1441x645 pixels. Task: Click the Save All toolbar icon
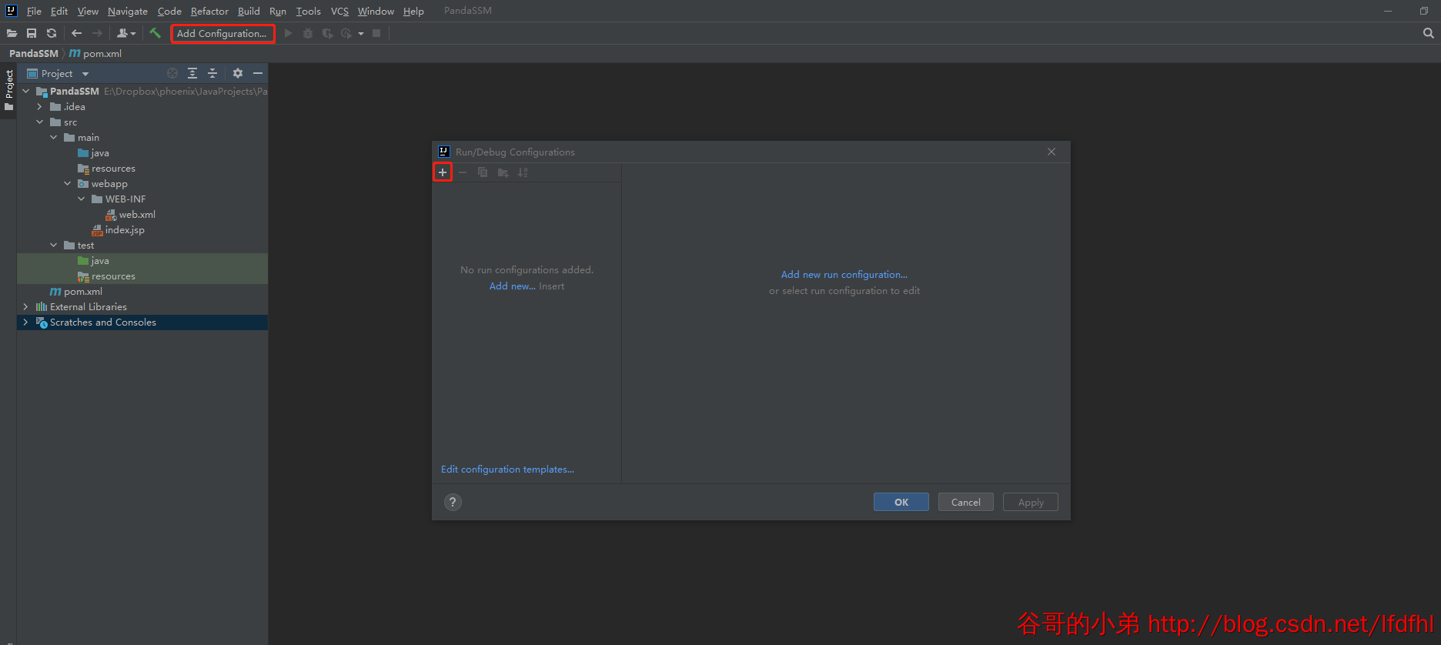32,33
